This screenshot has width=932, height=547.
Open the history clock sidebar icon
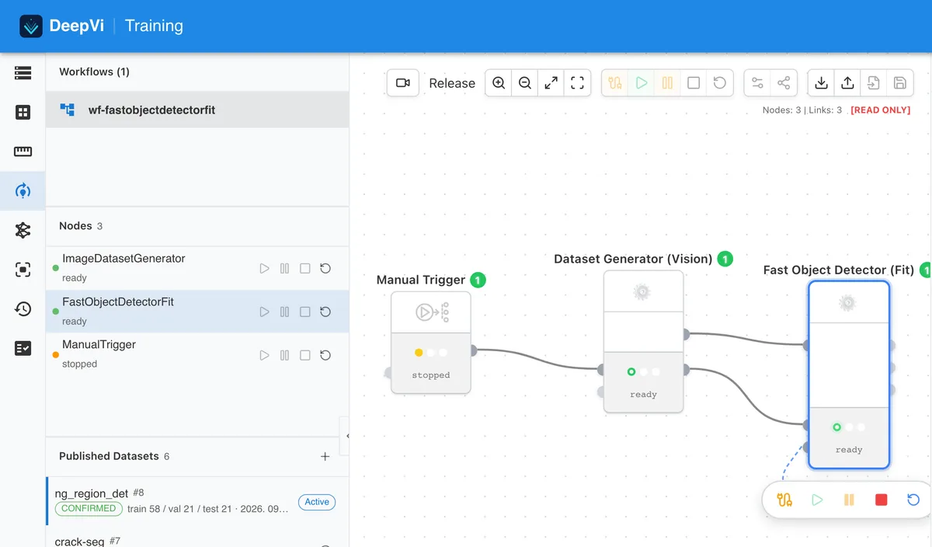(x=23, y=308)
